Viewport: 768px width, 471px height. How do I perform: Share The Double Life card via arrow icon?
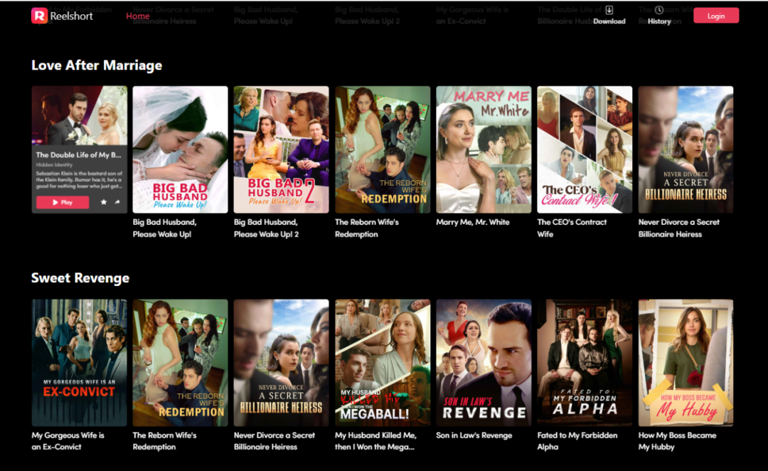pyautogui.click(x=117, y=202)
